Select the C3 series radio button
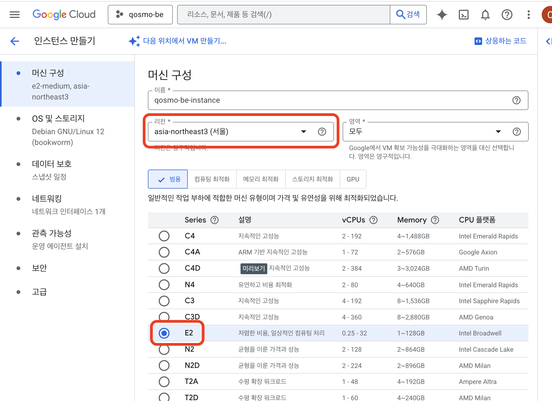Image resolution: width=552 pixels, height=401 pixels. click(x=164, y=301)
